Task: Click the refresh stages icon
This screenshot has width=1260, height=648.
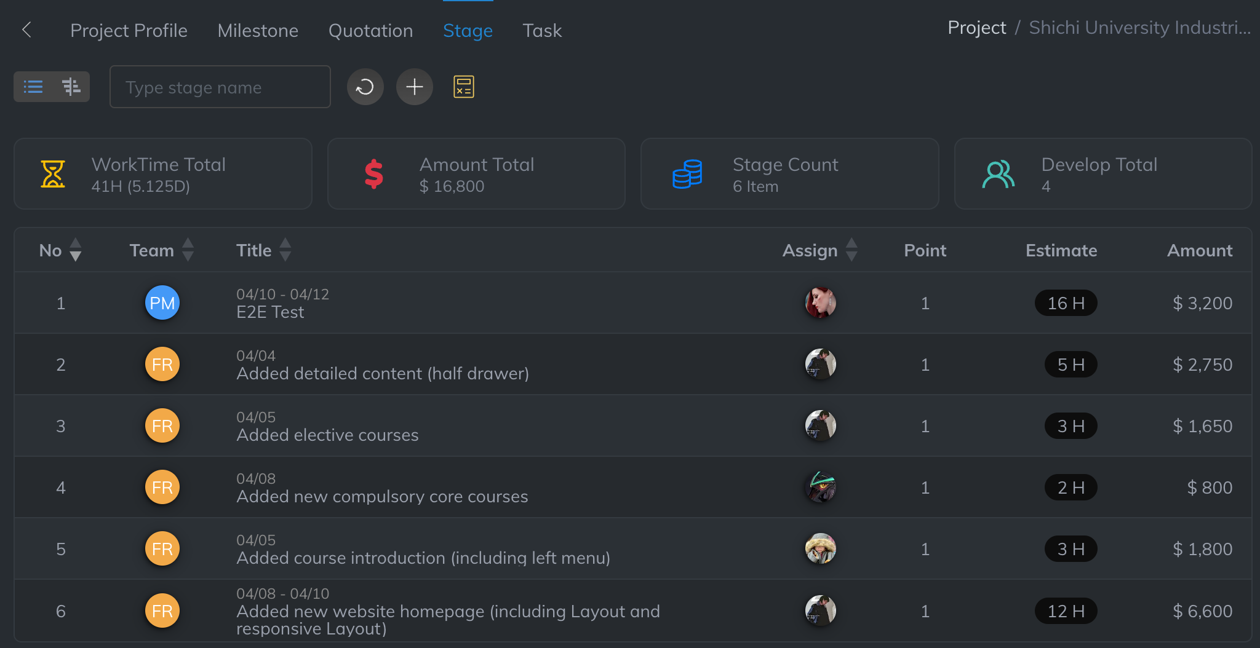Action: [x=365, y=87]
